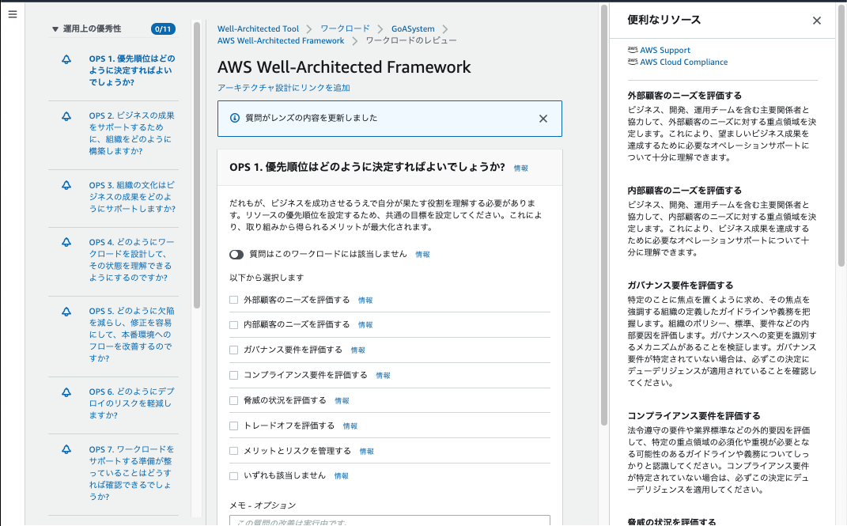Open OPS 6 デプロイのリスク question in sidebar
847x526 pixels.
[x=131, y=403]
